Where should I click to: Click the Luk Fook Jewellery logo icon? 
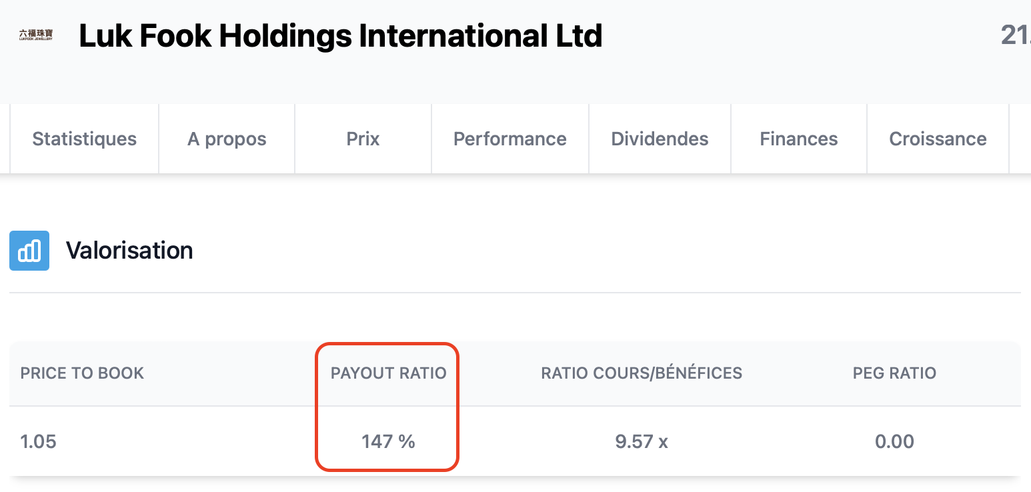(36, 35)
